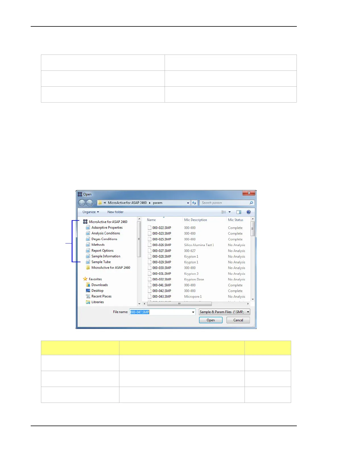Select the Sample Tube library icon
This screenshot has height=450, width=348.
coord(88,262)
